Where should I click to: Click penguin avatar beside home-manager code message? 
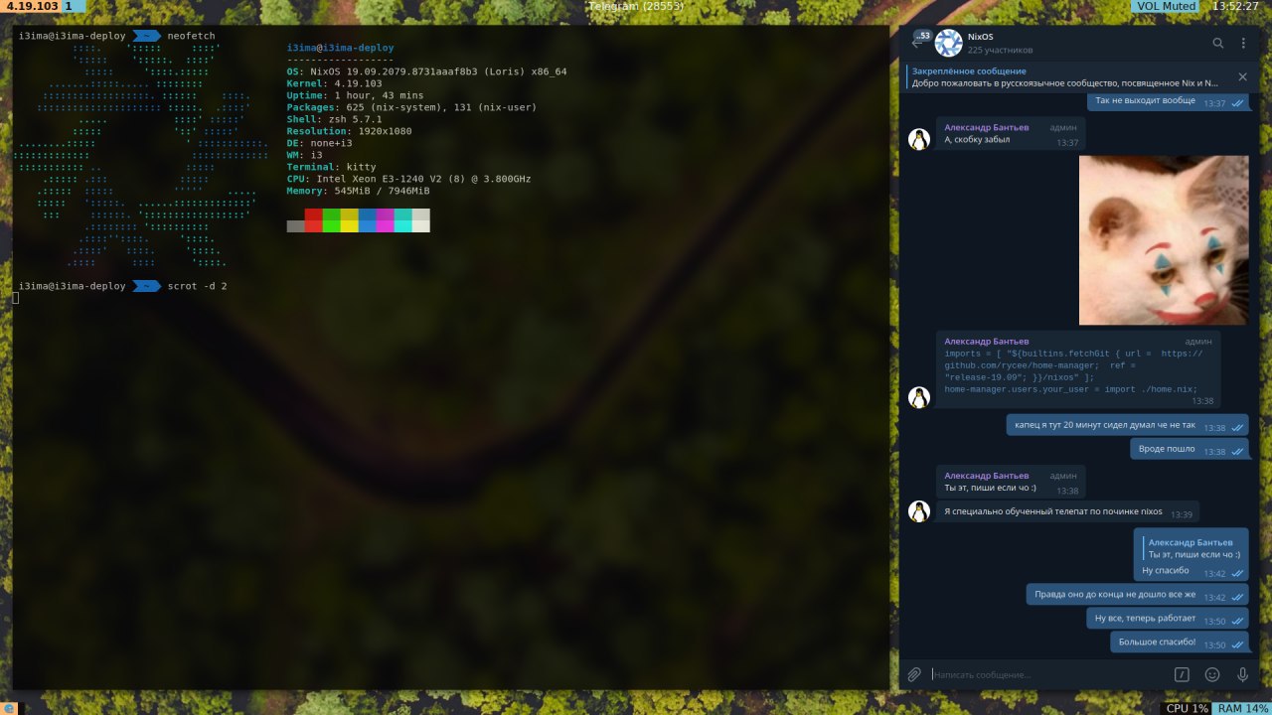tap(919, 397)
